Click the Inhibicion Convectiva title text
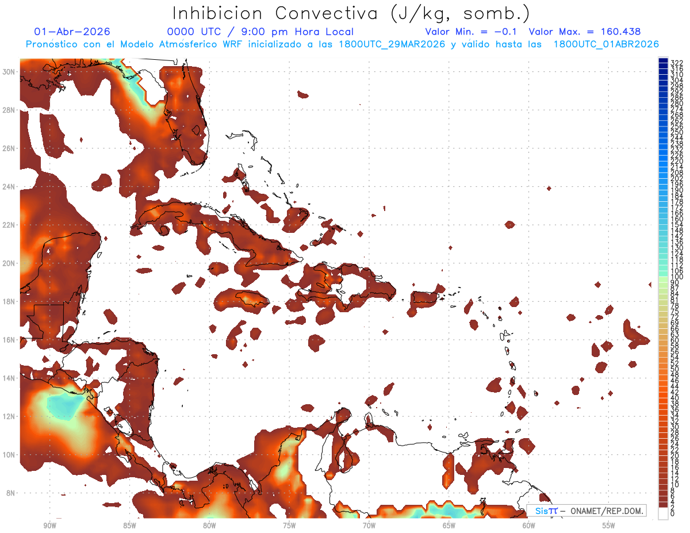Image resolution: width=690 pixels, height=533 pixels. coord(351,13)
